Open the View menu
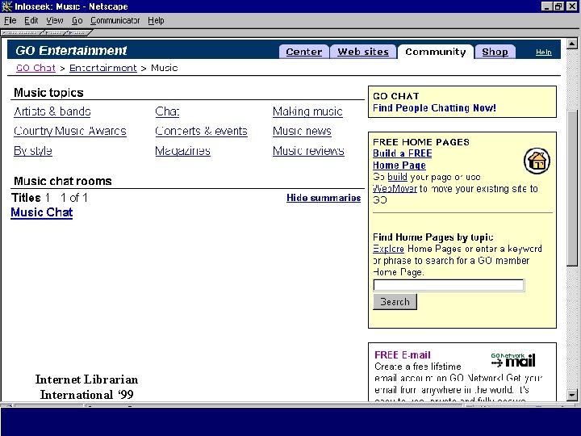The width and height of the screenshot is (581, 436). point(55,20)
